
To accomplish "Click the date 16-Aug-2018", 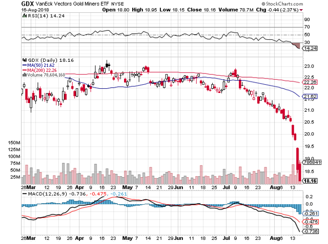I will click(35, 10).
